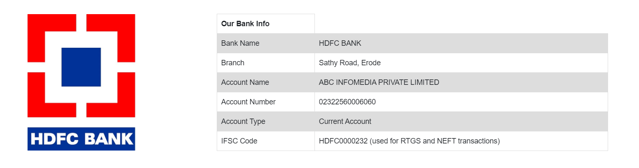Click the HDFC Bank logo image
Viewport: 639px width, 168px height.
coord(81,82)
